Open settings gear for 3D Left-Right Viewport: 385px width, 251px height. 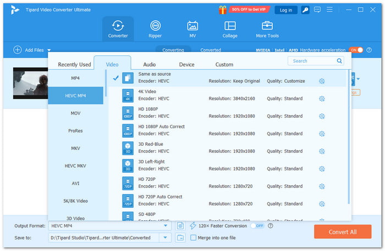(x=322, y=169)
